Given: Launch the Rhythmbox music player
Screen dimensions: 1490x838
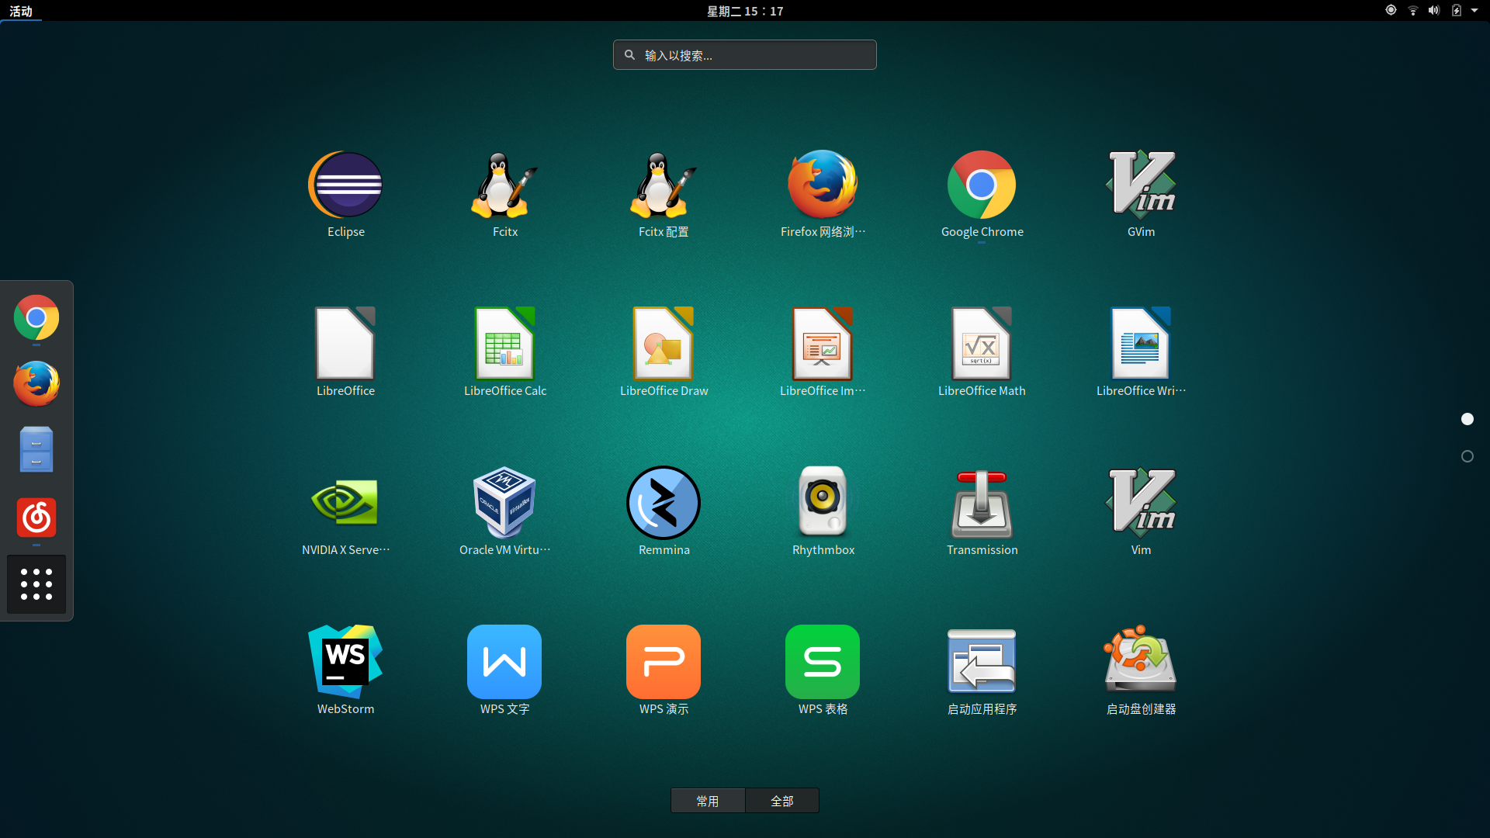Looking at the screenshot, I should 823,513.
